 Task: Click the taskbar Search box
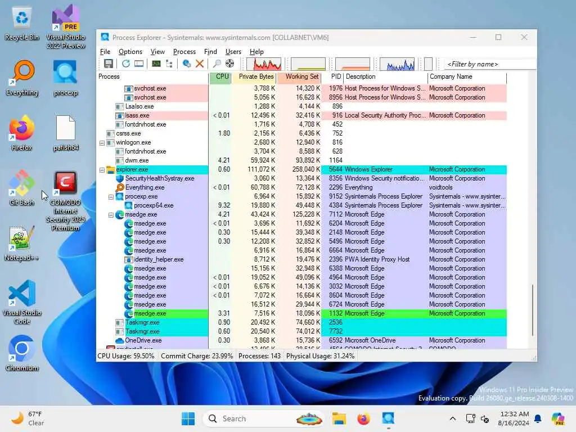(x=264, y=418)
